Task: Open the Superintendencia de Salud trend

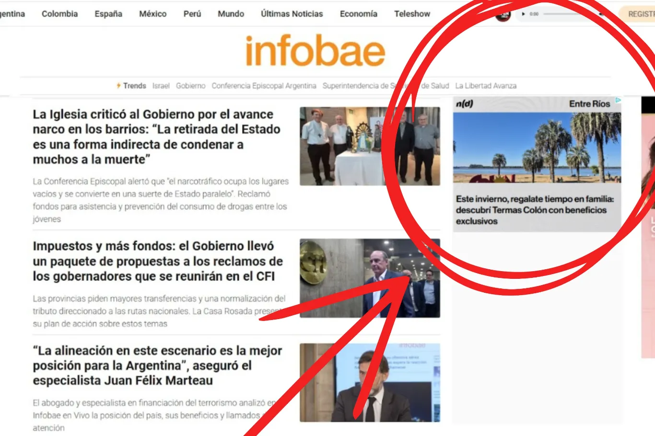Action: (x=386, y=86)
